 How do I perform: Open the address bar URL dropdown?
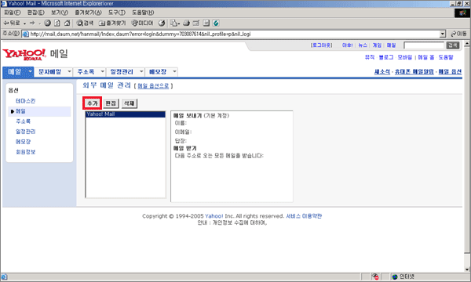point(443,34)
